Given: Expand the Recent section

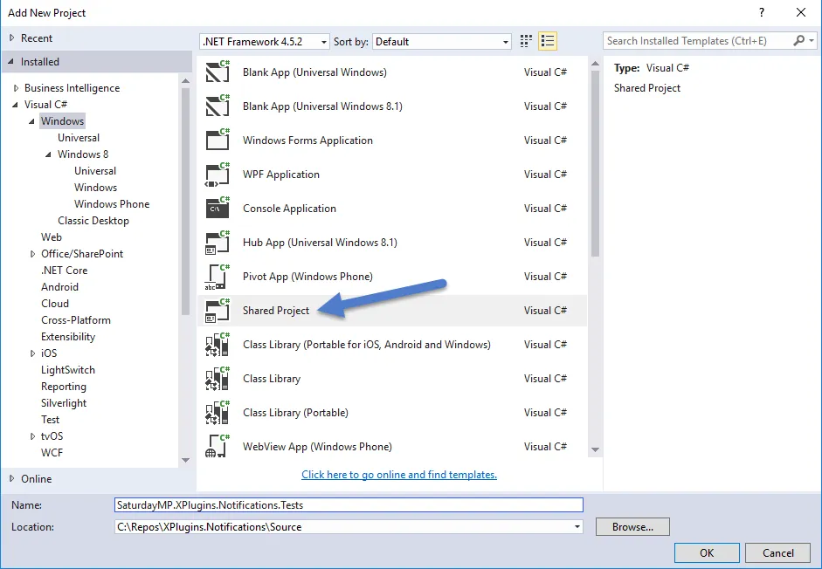Looking at the screenshot, I should [12, 38].
